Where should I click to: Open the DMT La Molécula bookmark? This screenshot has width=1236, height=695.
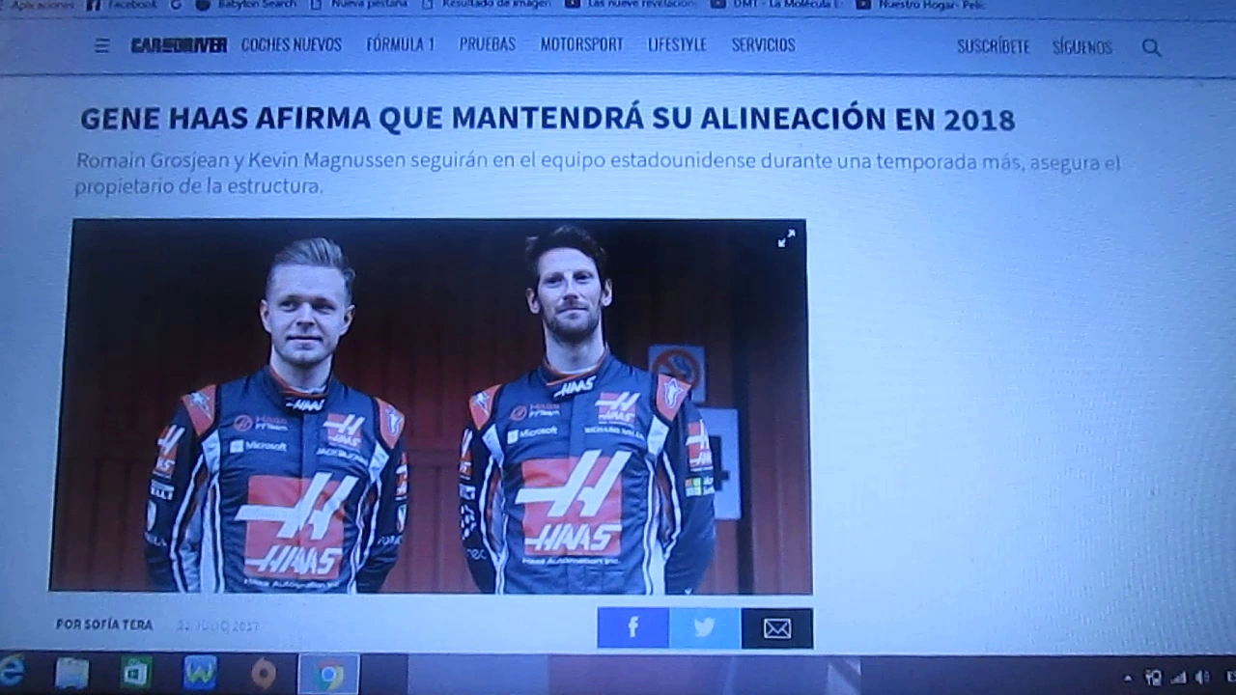click(x=776, y=5)
